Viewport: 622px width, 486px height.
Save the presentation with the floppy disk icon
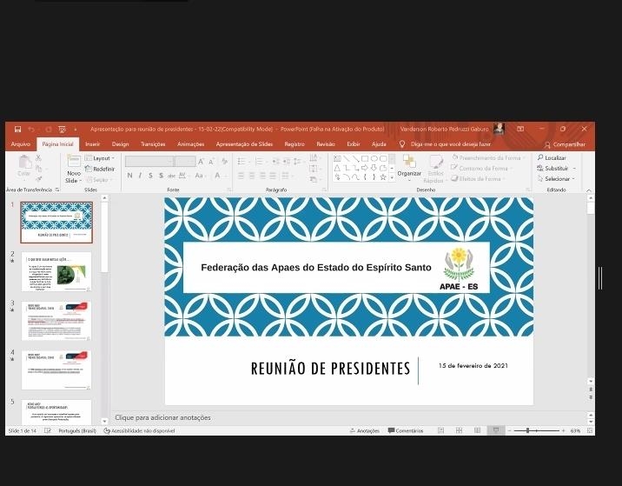pyautogui.click(x=17, y=129)
